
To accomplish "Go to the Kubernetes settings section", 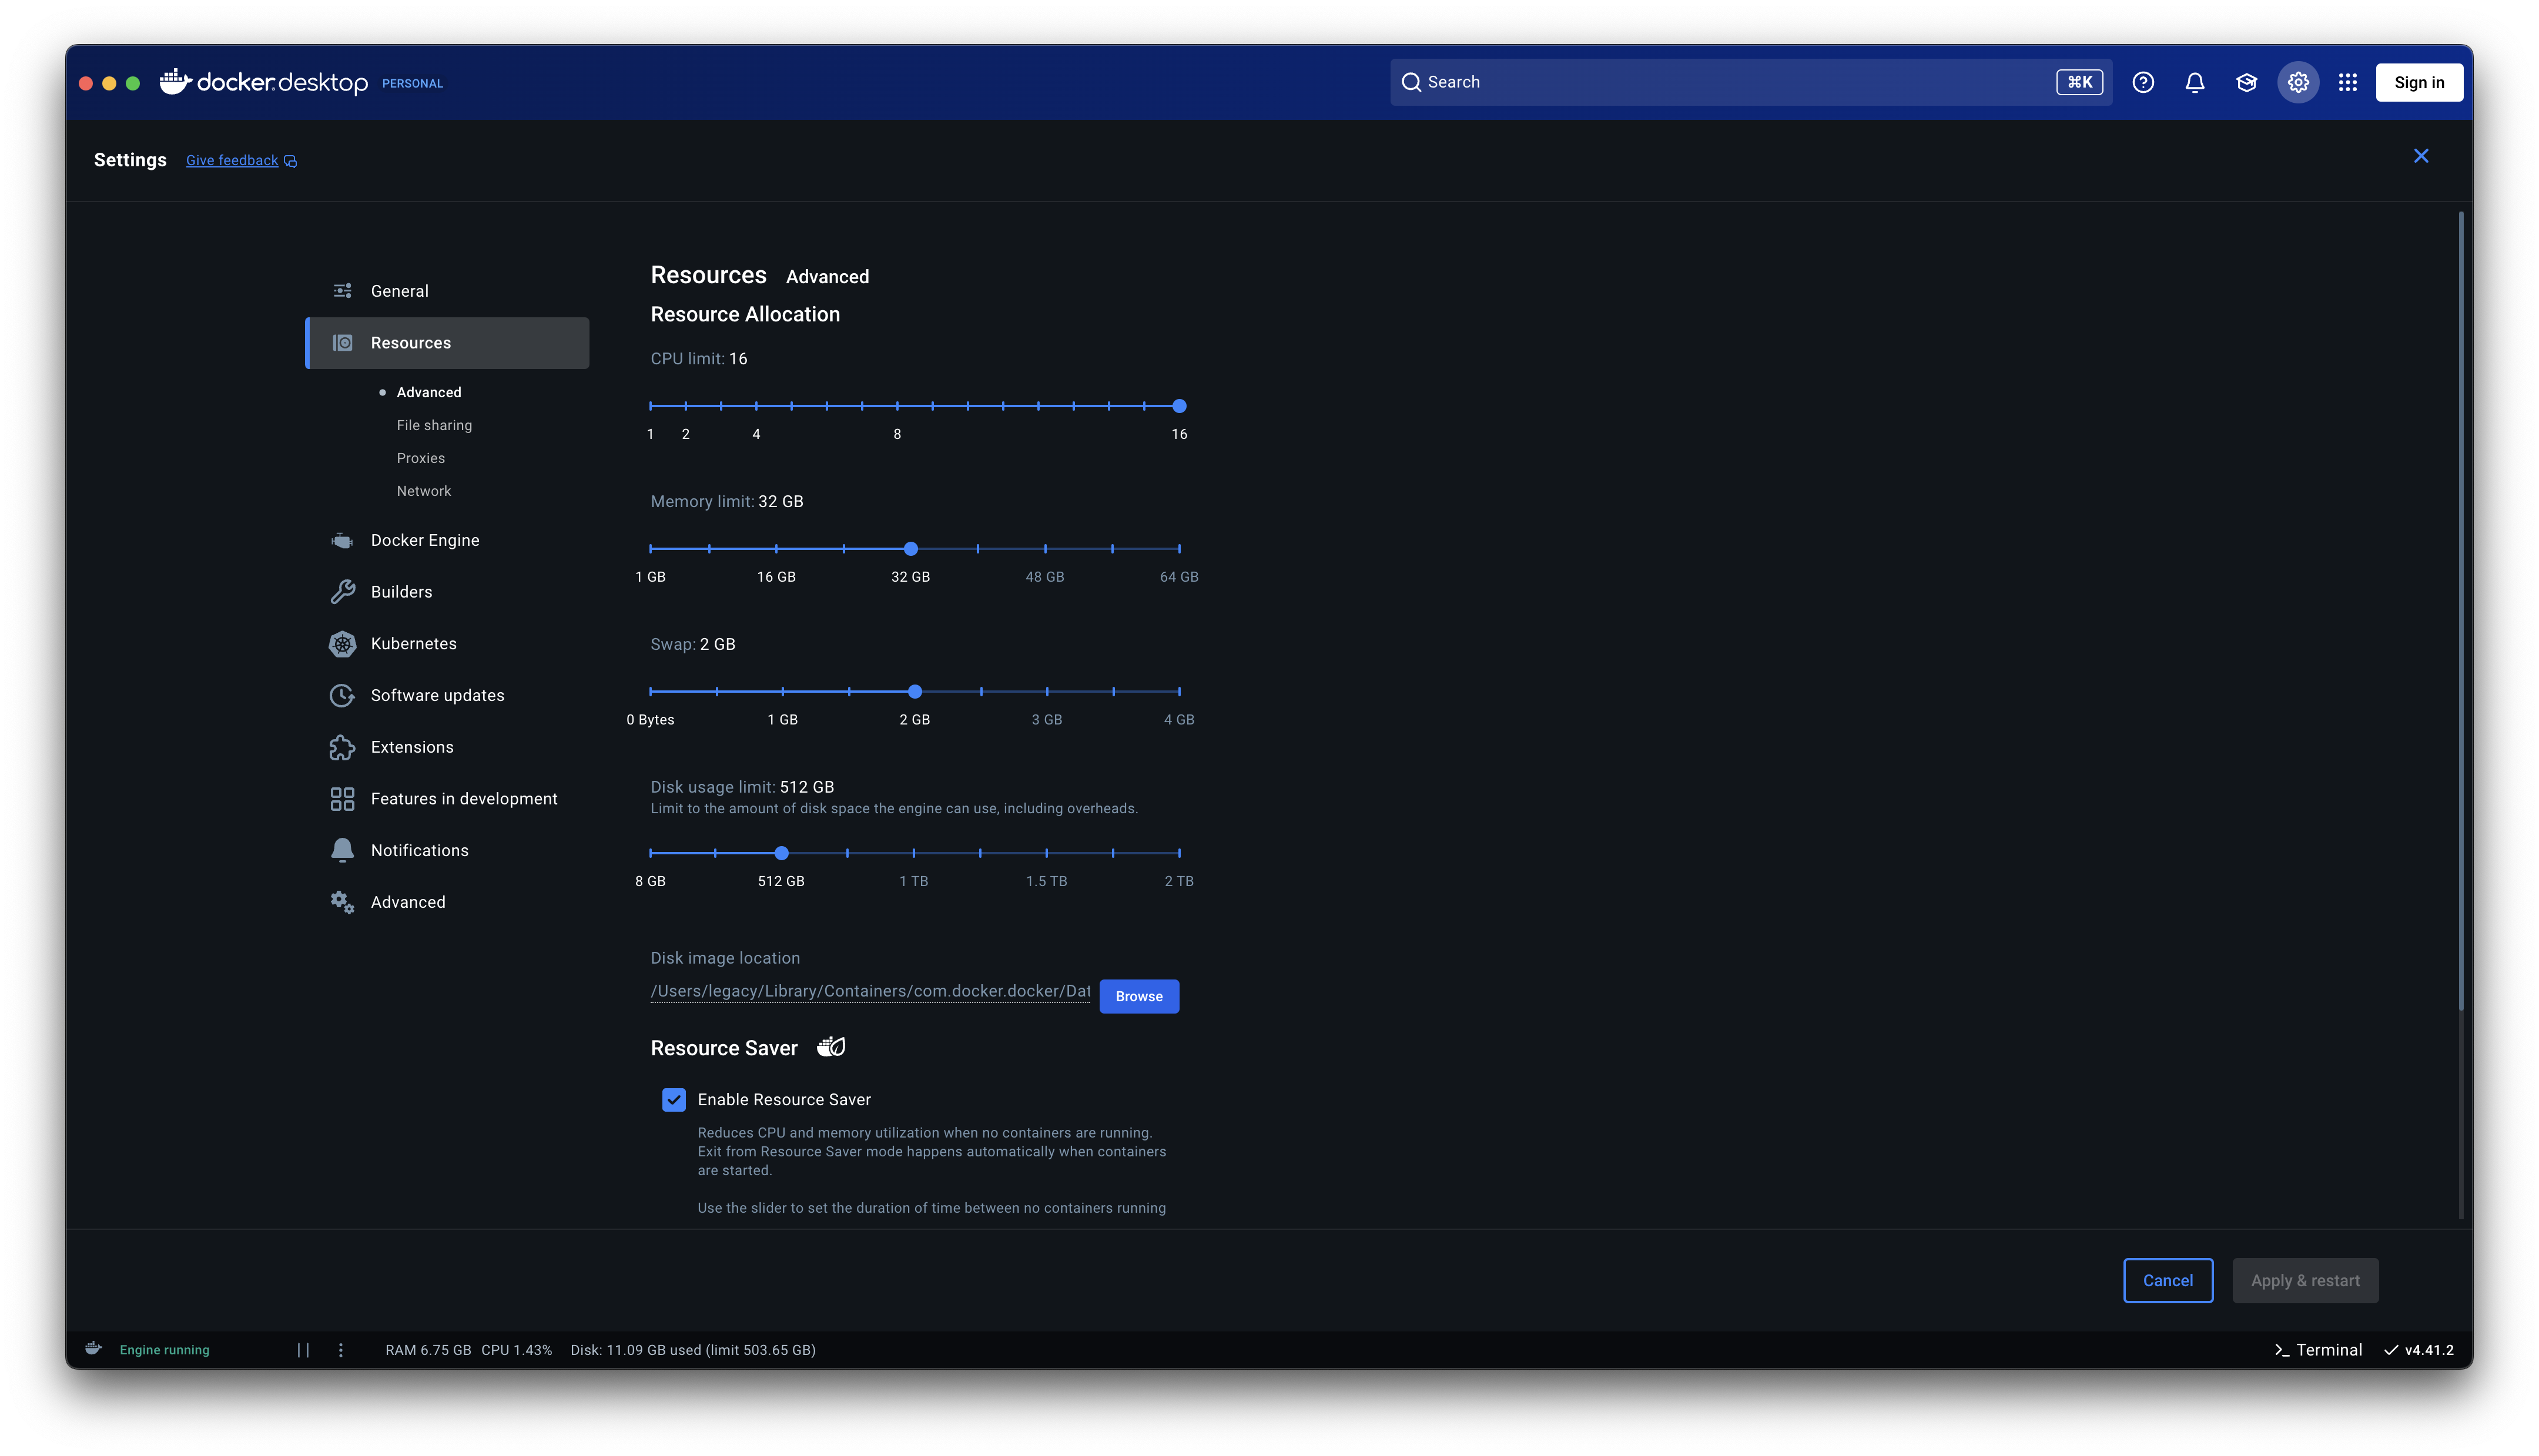I will click(x=413, y=643).
